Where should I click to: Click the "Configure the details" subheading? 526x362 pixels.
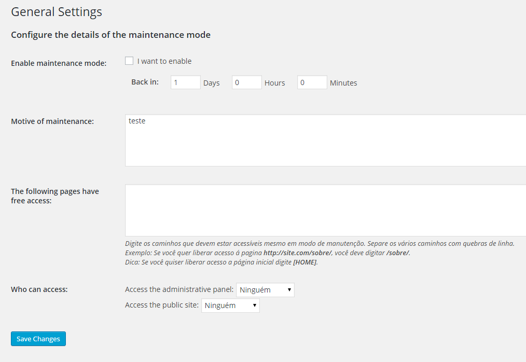click(110, 35)
